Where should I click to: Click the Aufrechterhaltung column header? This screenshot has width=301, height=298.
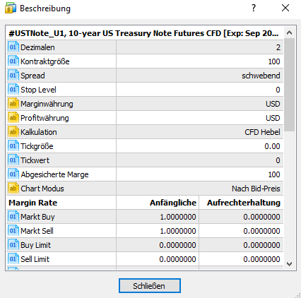click(x=244, y=203)
